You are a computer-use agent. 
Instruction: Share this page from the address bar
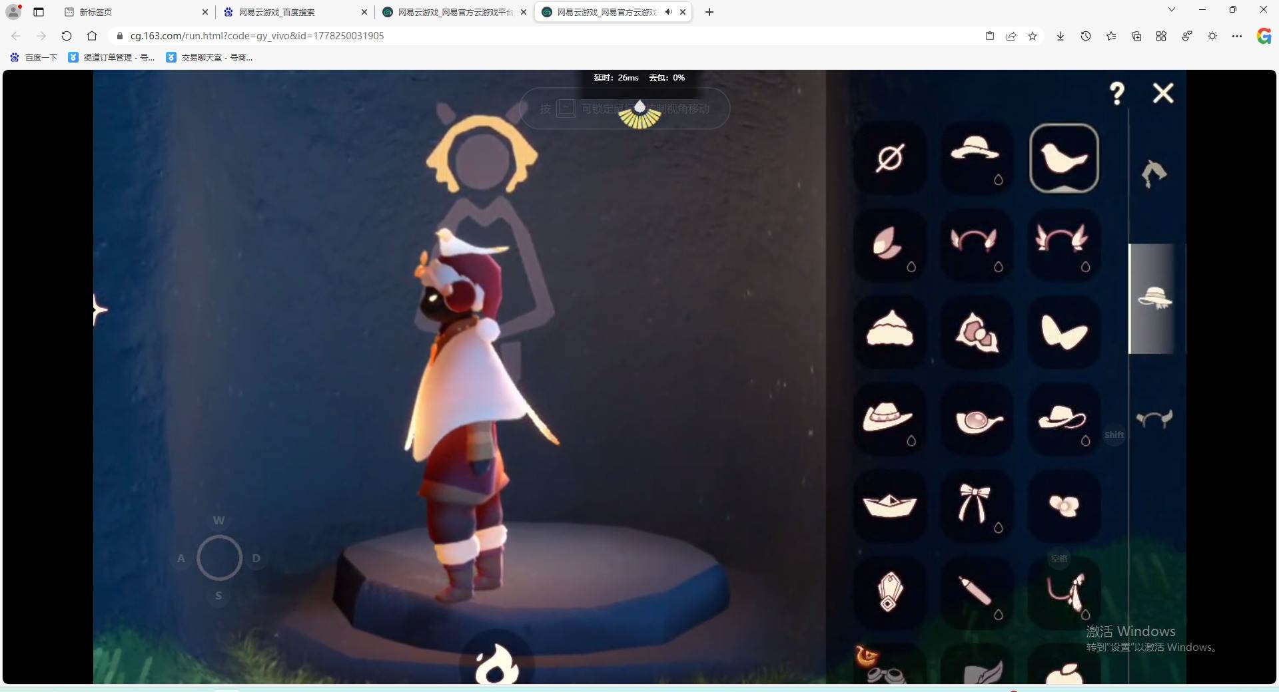pyautogui.click(x=1011, y=36)
